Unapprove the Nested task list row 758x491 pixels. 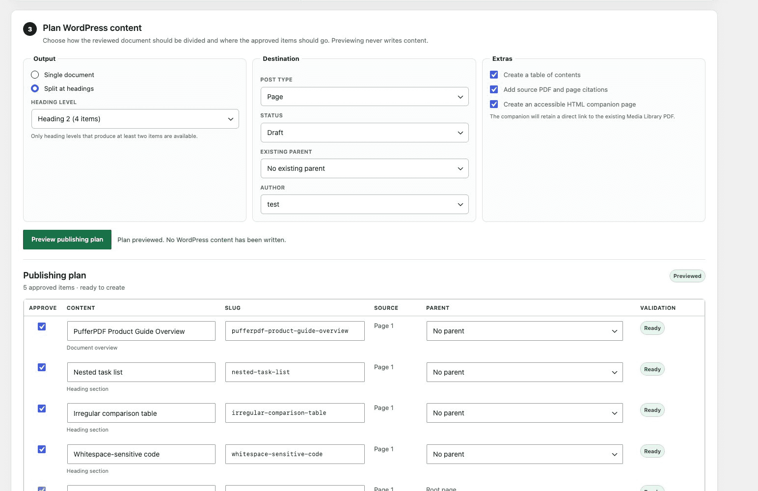click(x=42, y=367)
